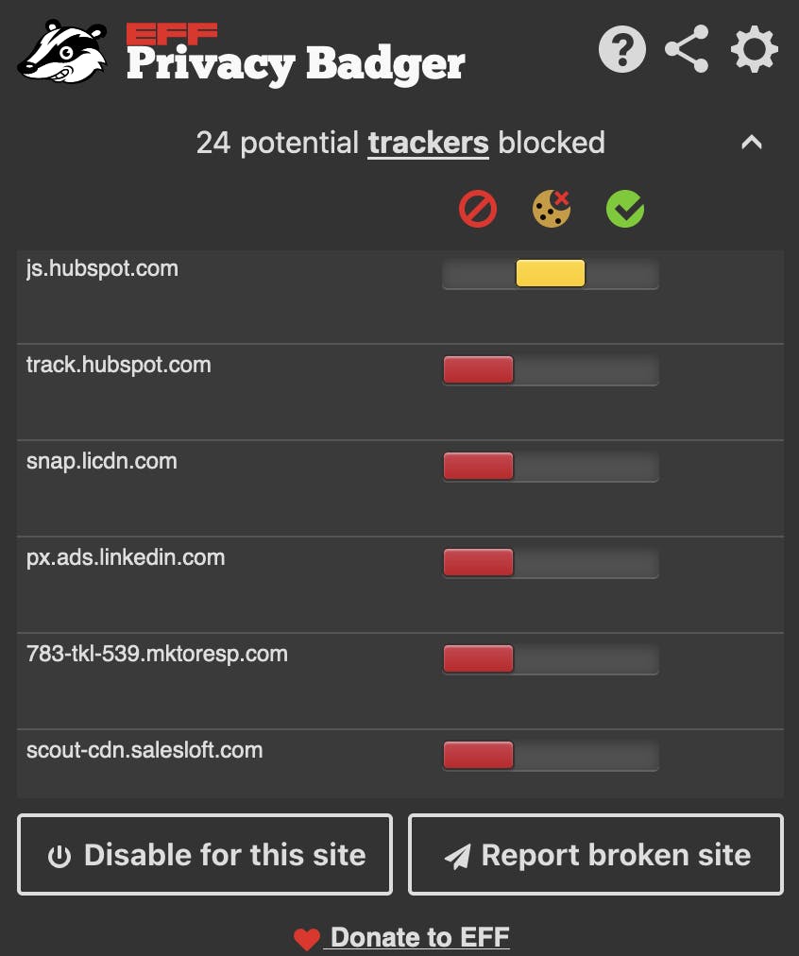Viewport: 799px width, 956px height.
Task: Click the green allow checkmark icon
Action: (x=624, y=209)
